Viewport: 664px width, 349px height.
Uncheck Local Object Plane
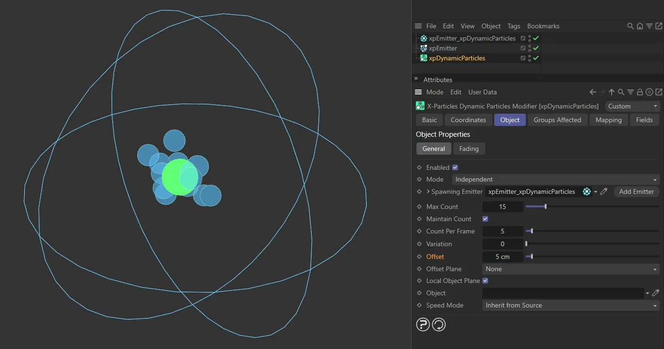485,281
